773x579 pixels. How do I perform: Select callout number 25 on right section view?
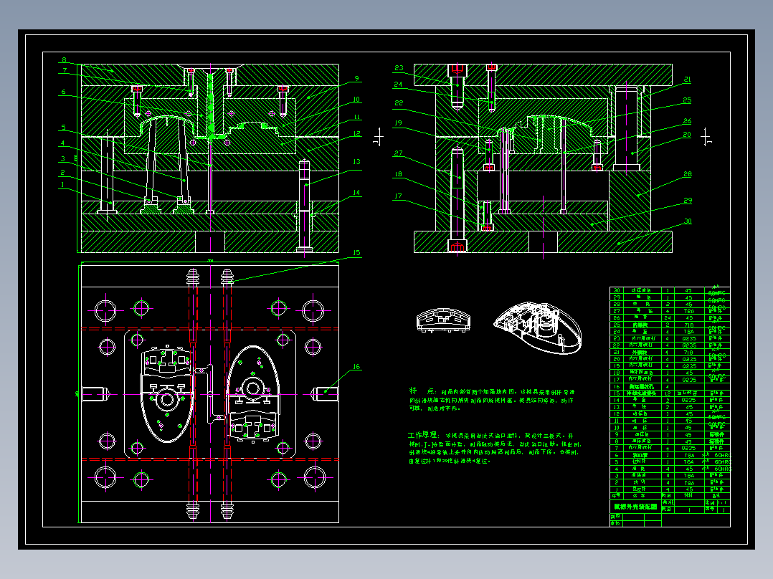[x=687, y=100]
